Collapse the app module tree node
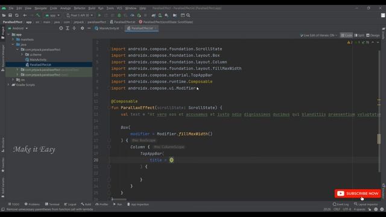This screenshot has width=386, height=217. [x=8, y=34]
